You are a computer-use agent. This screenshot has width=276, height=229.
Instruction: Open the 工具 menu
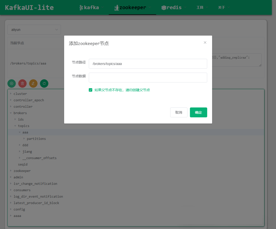click(x=202, y=7)
